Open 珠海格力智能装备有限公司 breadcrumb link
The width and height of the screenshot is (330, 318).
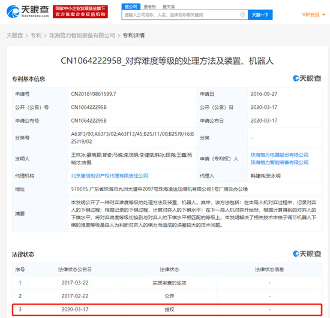(82, 35)
